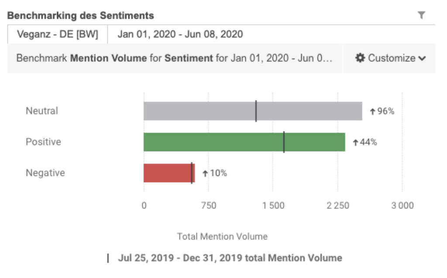Click the Negative up arrow 10% indicator
The width and height of the screenshot is (447, 278).
pyautogui.click(x=214, y=173)
